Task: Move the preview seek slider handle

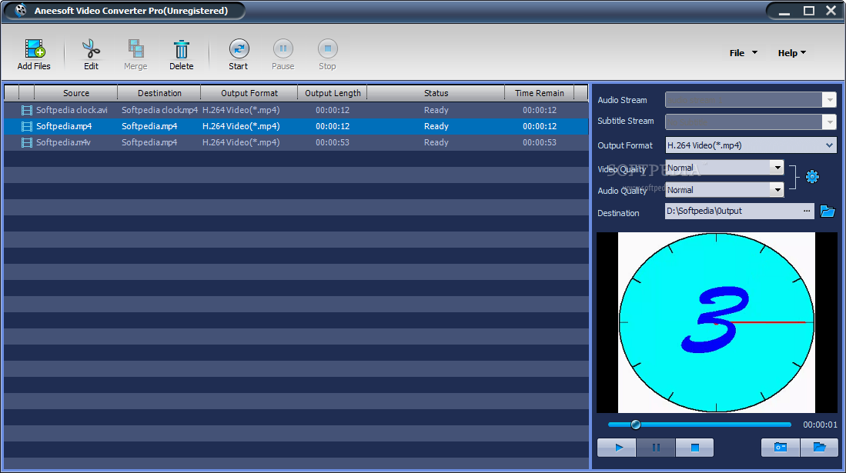Action: pos(636,425)
